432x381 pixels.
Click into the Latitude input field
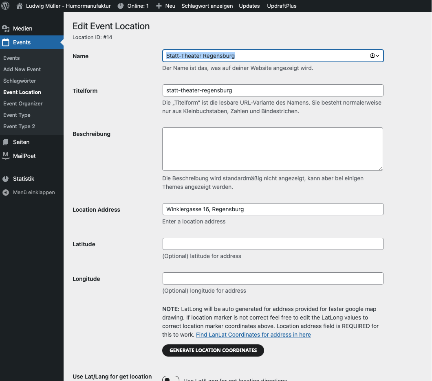[273, 244]
